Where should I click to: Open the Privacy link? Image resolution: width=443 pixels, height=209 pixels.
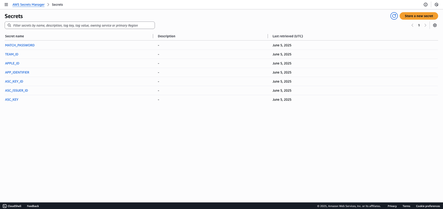(392, 206)
